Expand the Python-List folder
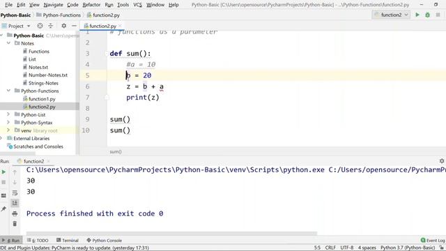The image size is (446, 251). coord(8,114)
